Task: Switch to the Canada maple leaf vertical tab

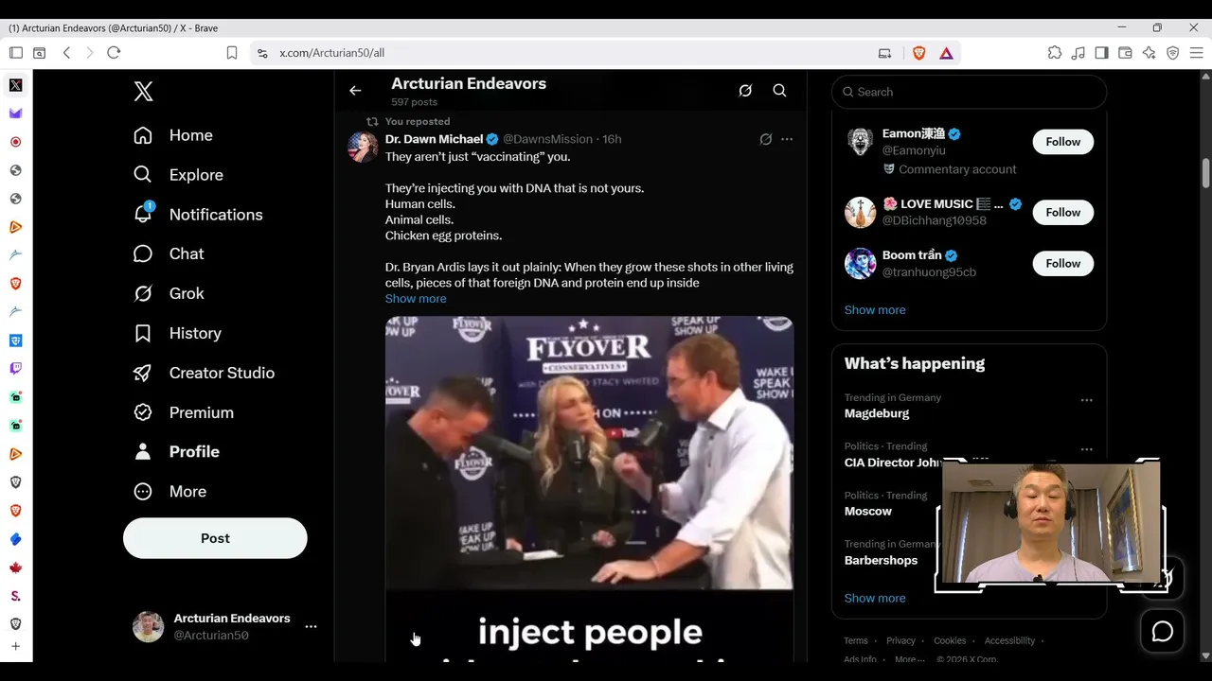Action: 16,567
